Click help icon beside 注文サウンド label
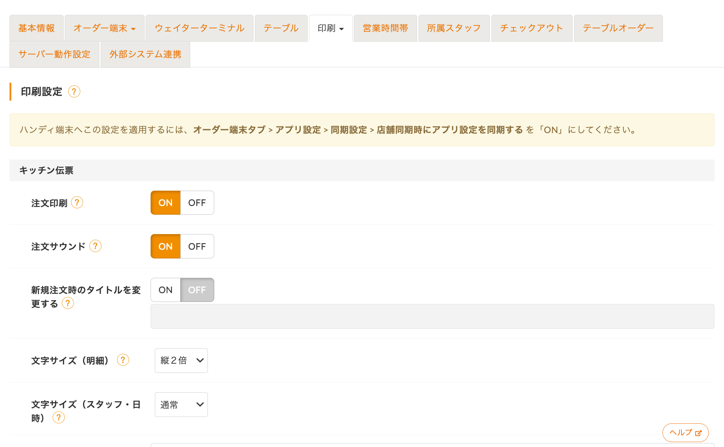Screen dimensions: 724x447 [95, 246]
